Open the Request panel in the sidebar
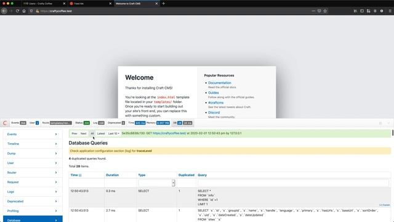 [x=33, y=182]
